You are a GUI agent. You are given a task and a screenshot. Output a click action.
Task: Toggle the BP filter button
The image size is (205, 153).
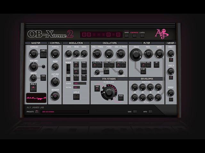click(x=157, y=65)
